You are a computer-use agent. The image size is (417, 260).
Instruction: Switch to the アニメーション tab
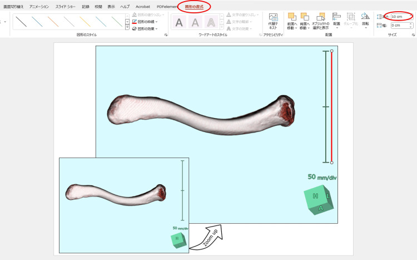[x=39, y=7]
